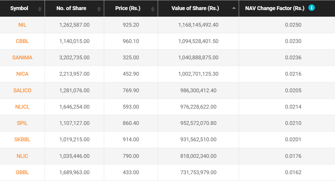335x181 pixels.
Task: Open the CBBL stock page
Action: [x=22, y=41]
